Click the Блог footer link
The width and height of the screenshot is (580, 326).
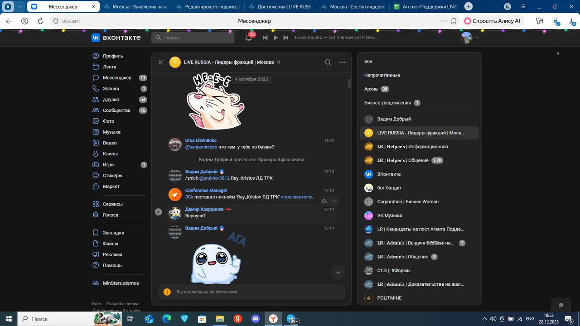97,303
